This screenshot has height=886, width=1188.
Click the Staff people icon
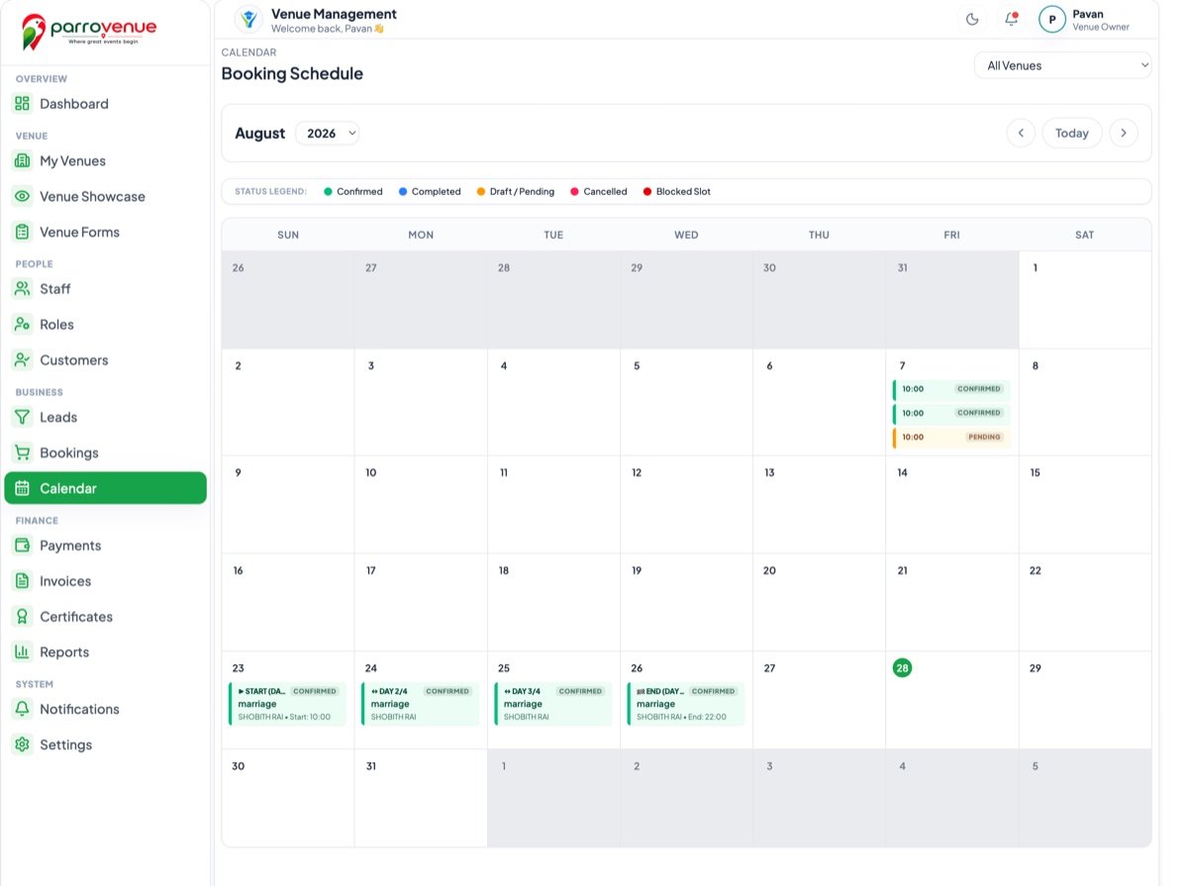coord(22,289)
